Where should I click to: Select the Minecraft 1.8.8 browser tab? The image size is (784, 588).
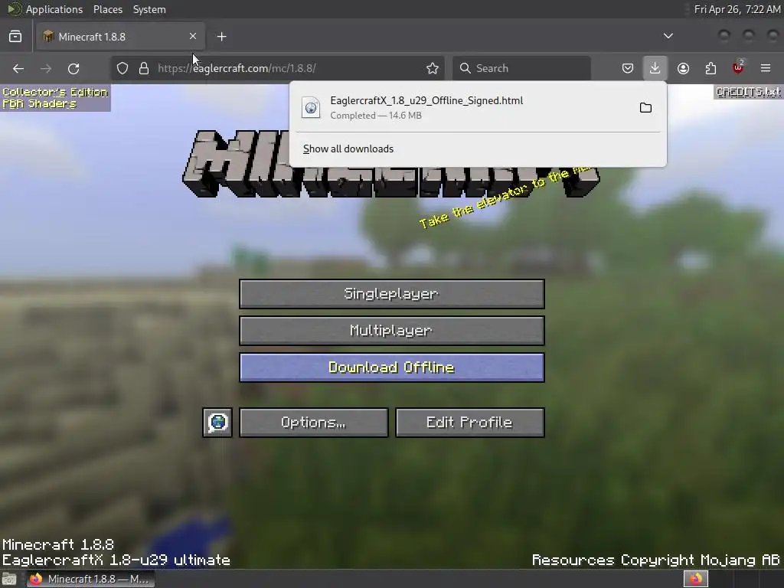pyautogui.click(x=120, y=37)
